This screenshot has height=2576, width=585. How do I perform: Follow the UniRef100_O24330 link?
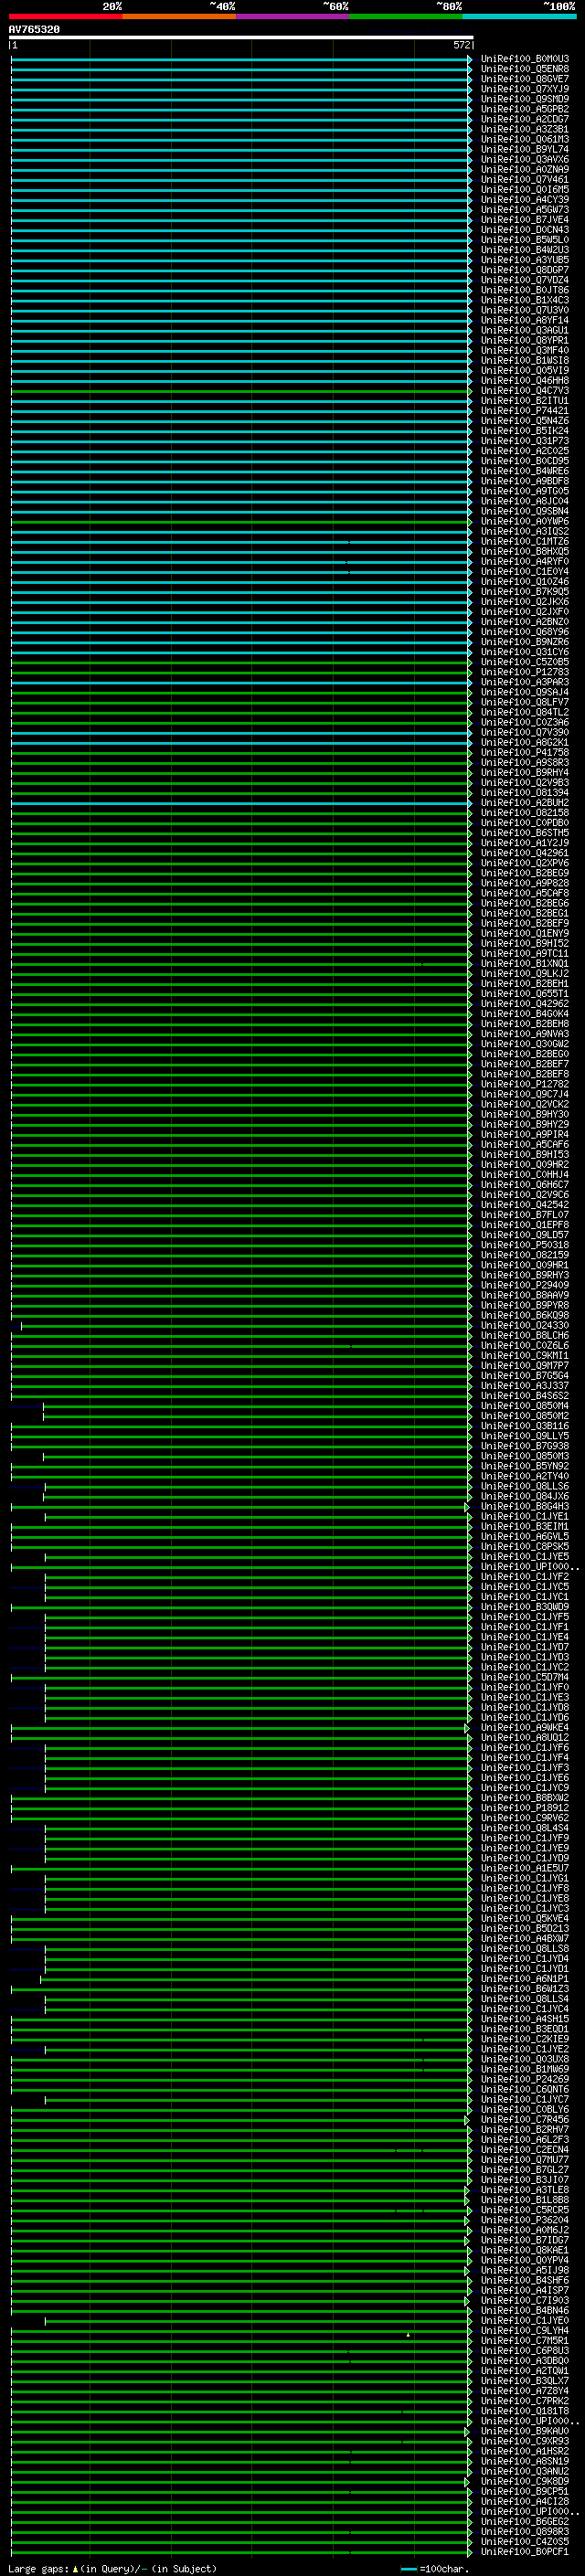click(x=524, y=1325)
